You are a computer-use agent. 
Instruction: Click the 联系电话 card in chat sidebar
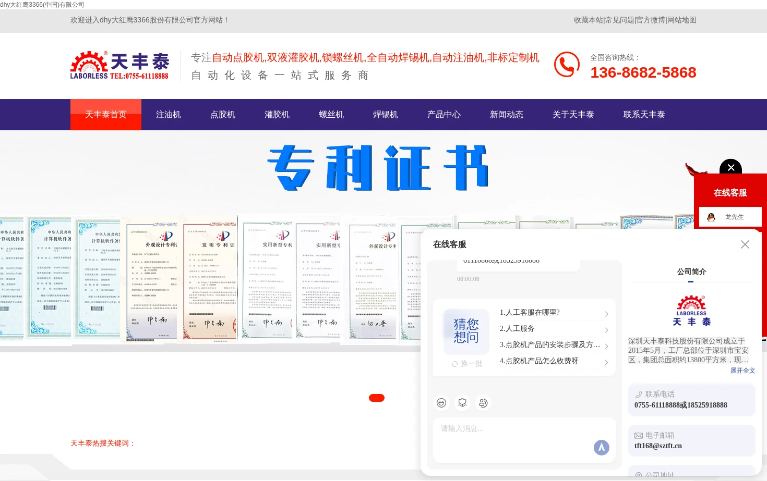pyautogui.click(x=692, y=400)
